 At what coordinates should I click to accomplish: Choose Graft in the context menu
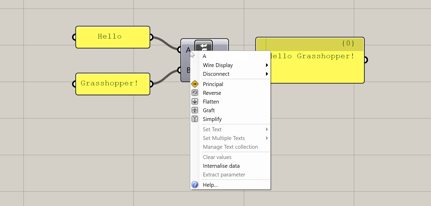pos(230,110)
